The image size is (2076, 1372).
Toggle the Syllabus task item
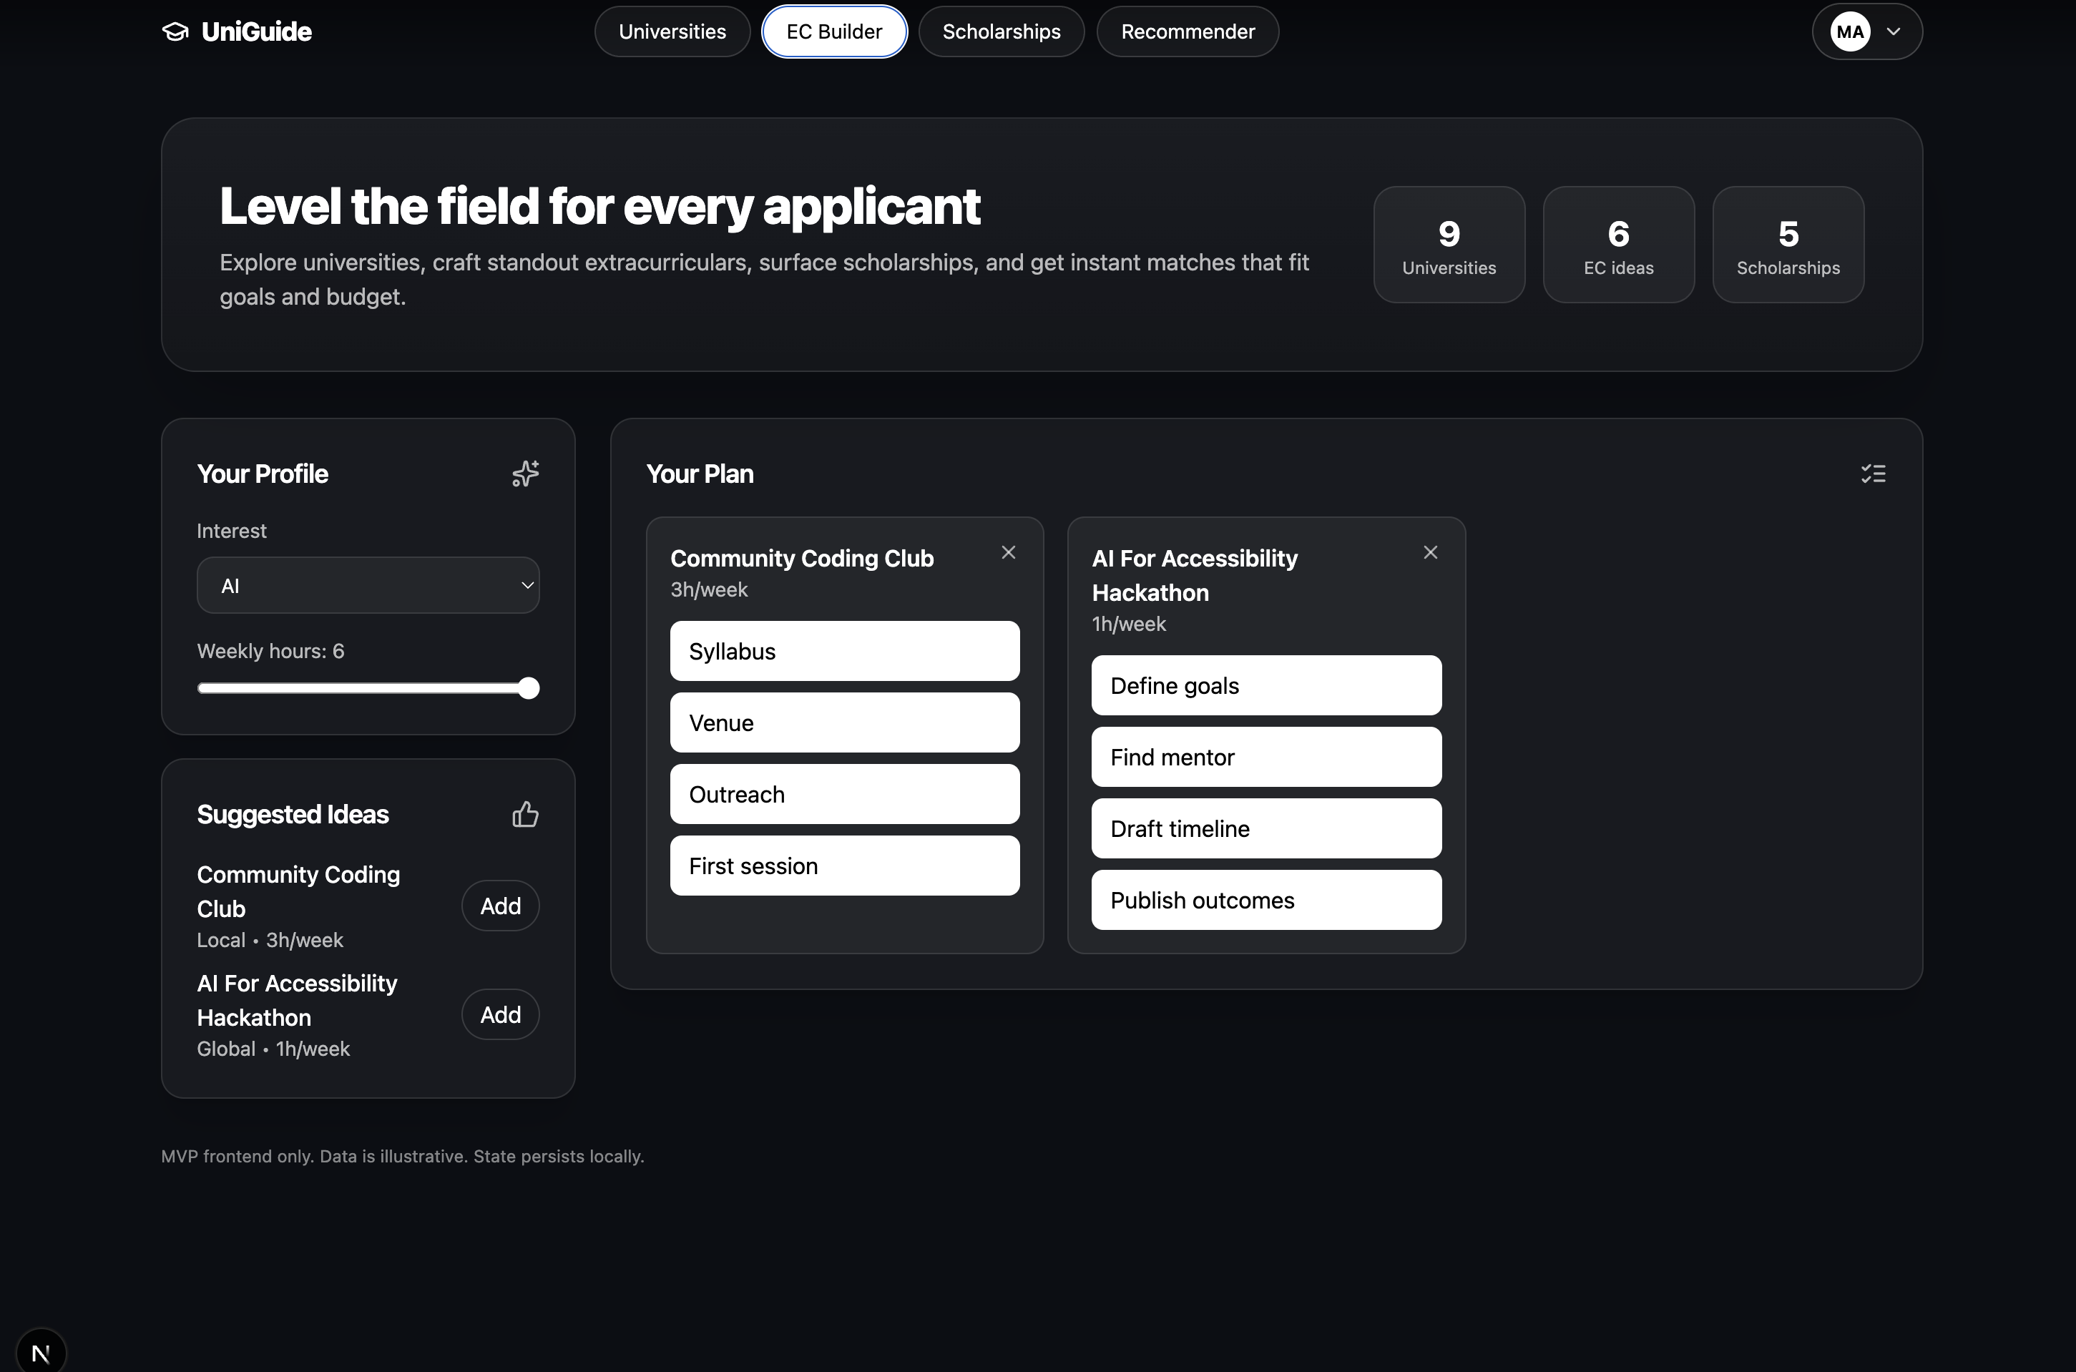pyautogui.click(x=844, y=651)
